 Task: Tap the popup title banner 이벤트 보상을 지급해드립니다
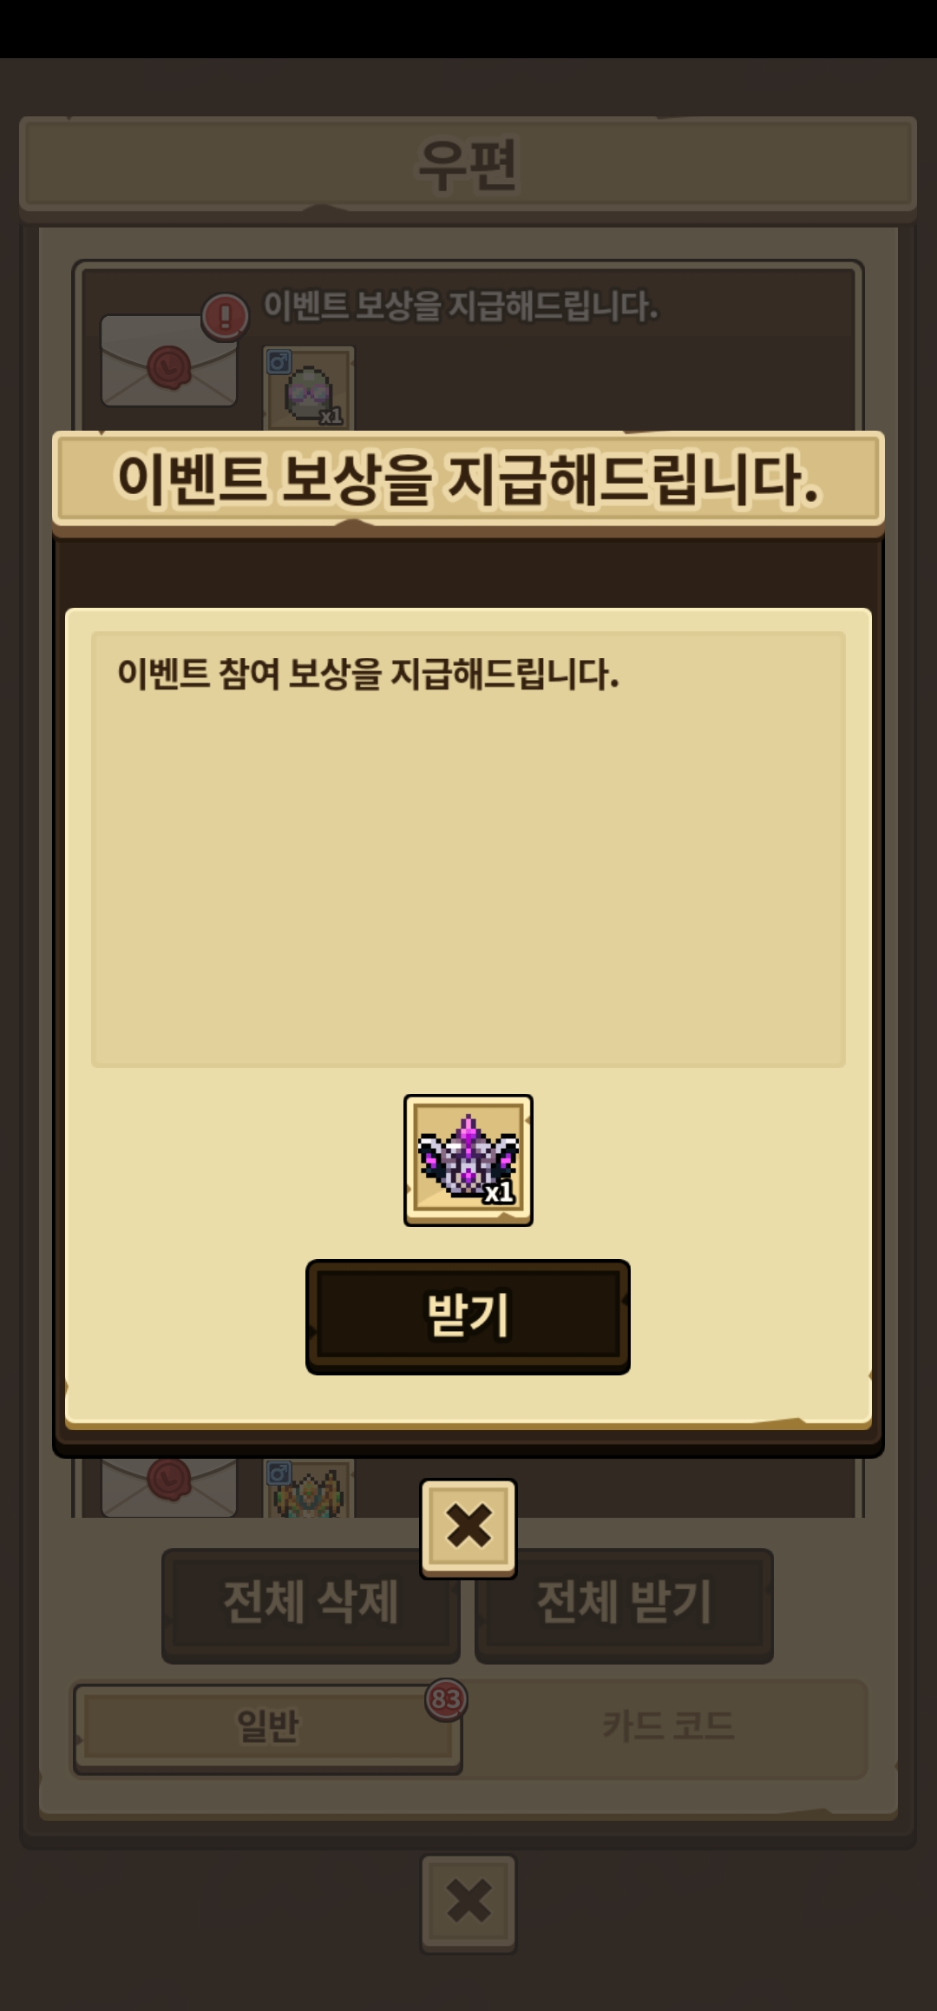(x=468, y=479)
